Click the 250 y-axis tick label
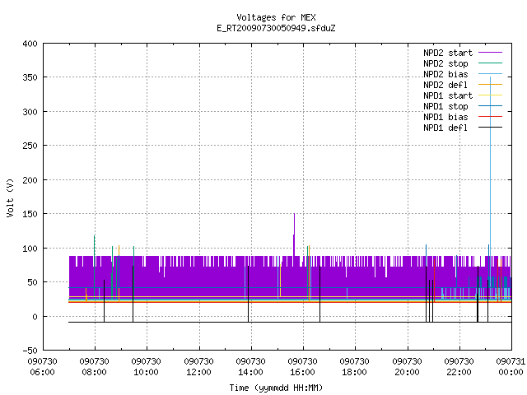This screenshot has width=527, height=395. pyautogui.click(x=30, y=146)
